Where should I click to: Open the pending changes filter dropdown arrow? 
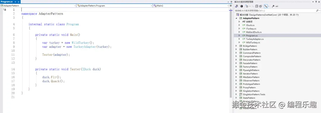tap(250, 6)
